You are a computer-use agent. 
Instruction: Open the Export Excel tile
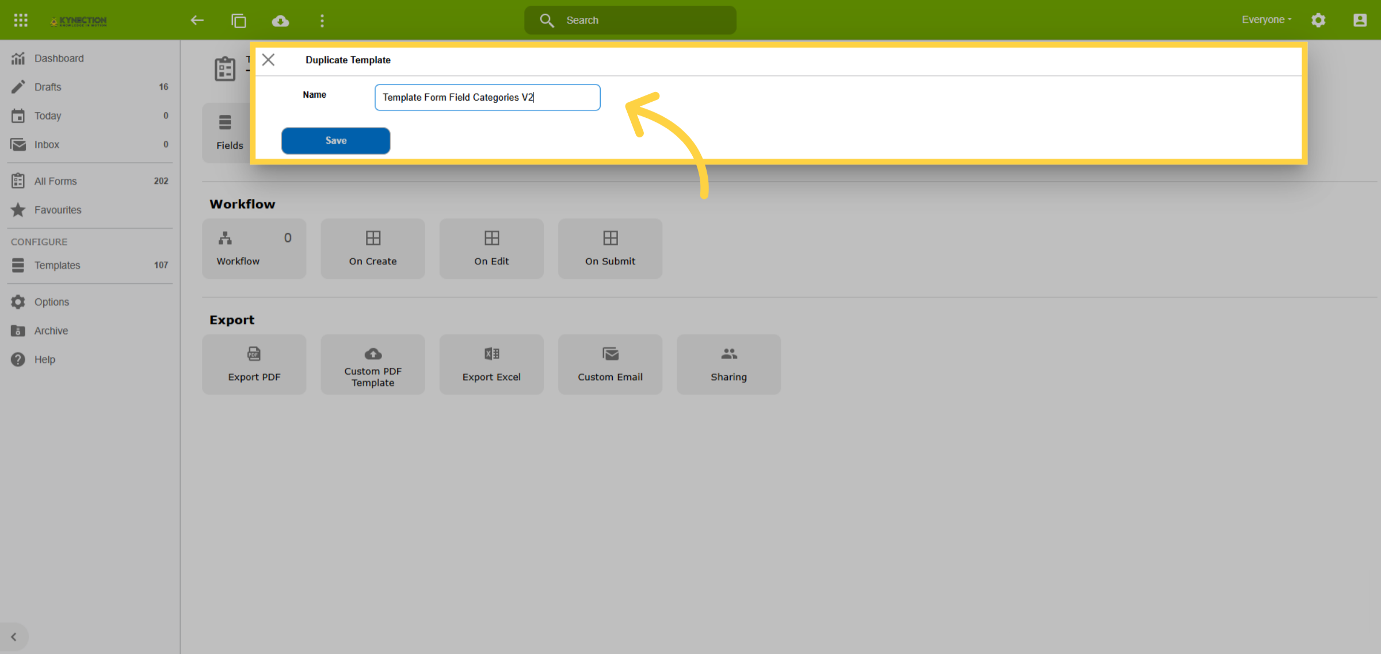click(x=491, y=364)
